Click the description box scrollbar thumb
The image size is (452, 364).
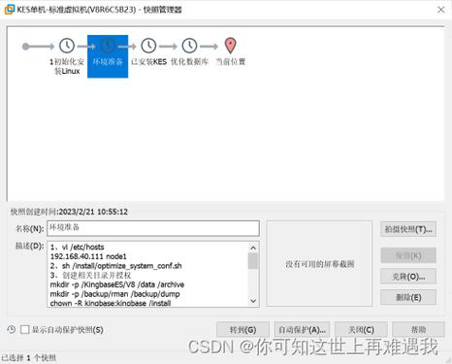tap(253, 261)
